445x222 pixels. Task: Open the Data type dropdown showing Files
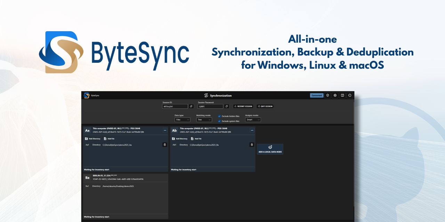coord(182,120)
